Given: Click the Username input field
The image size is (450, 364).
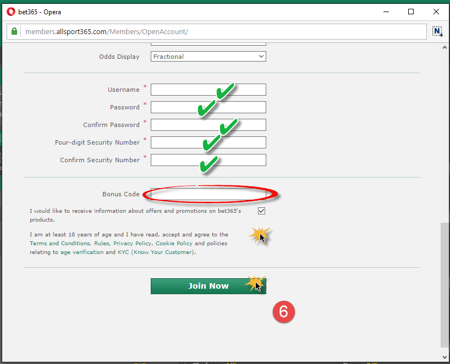Looking at the screenshot, I should tap(208, 90).
